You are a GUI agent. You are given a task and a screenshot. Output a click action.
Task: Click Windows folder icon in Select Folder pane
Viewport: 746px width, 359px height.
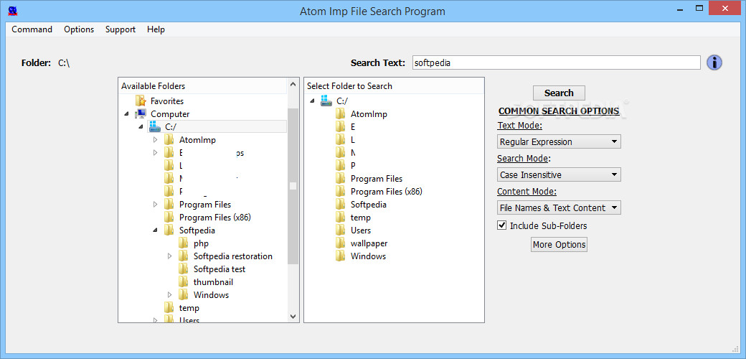[x=340, y=256]
